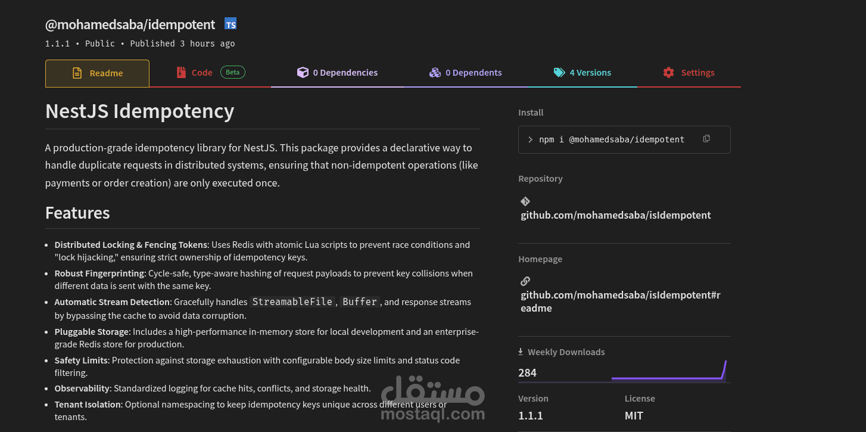This screenshot has width=866, height=432.
Task: Open the Readme tab
Action: point(97,73)
